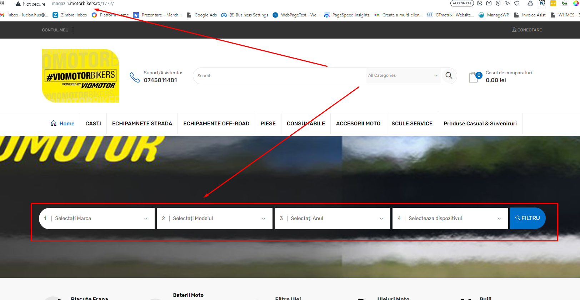Open the WebPageTest bookmark
The image size is (580, 300).
[296, 15]
